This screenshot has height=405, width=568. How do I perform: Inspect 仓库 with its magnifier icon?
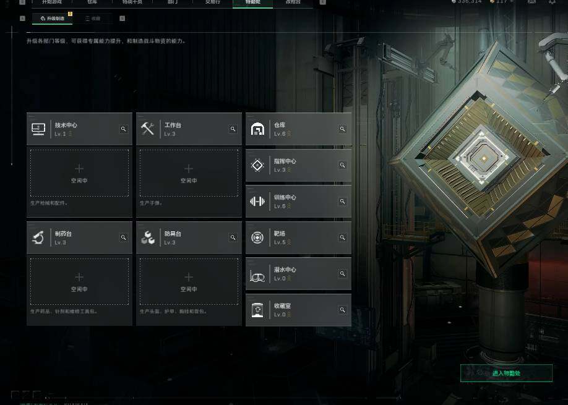tap(342, 129)
